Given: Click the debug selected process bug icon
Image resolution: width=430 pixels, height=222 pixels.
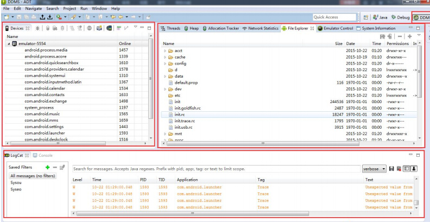Looking at the screenshot, I should click(x=37, y=28).
